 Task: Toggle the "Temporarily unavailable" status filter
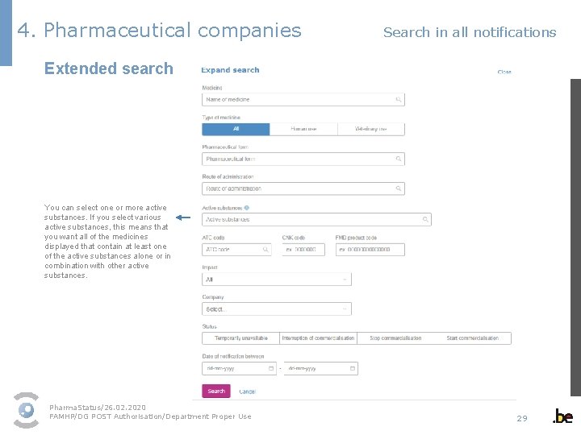point(240,338)
